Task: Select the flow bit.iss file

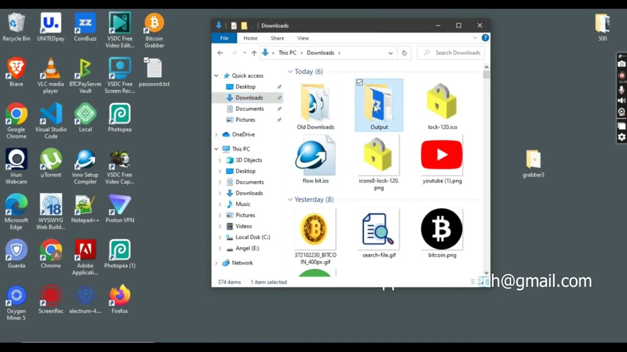Action: click(x=315, y=160)
